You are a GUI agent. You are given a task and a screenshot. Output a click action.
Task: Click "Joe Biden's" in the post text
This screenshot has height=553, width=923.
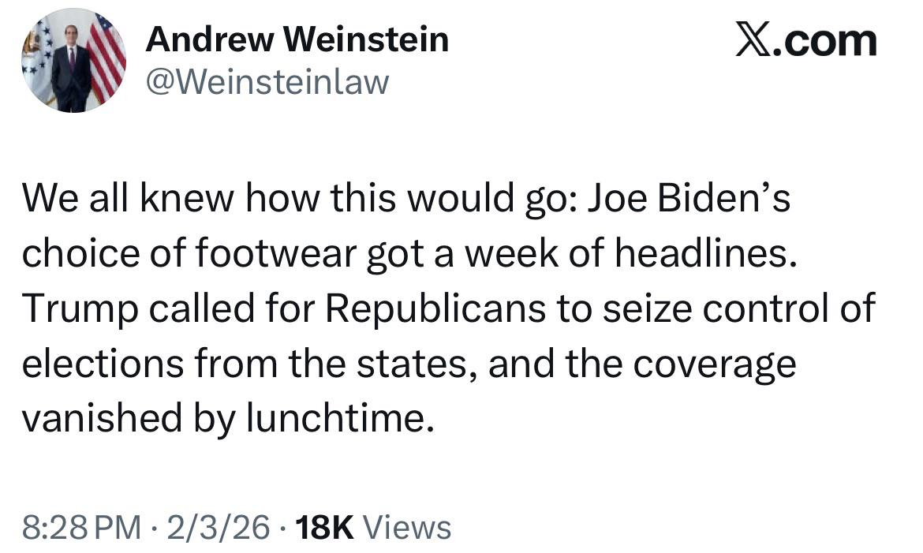pyautogui.click(x=687, y=200)
